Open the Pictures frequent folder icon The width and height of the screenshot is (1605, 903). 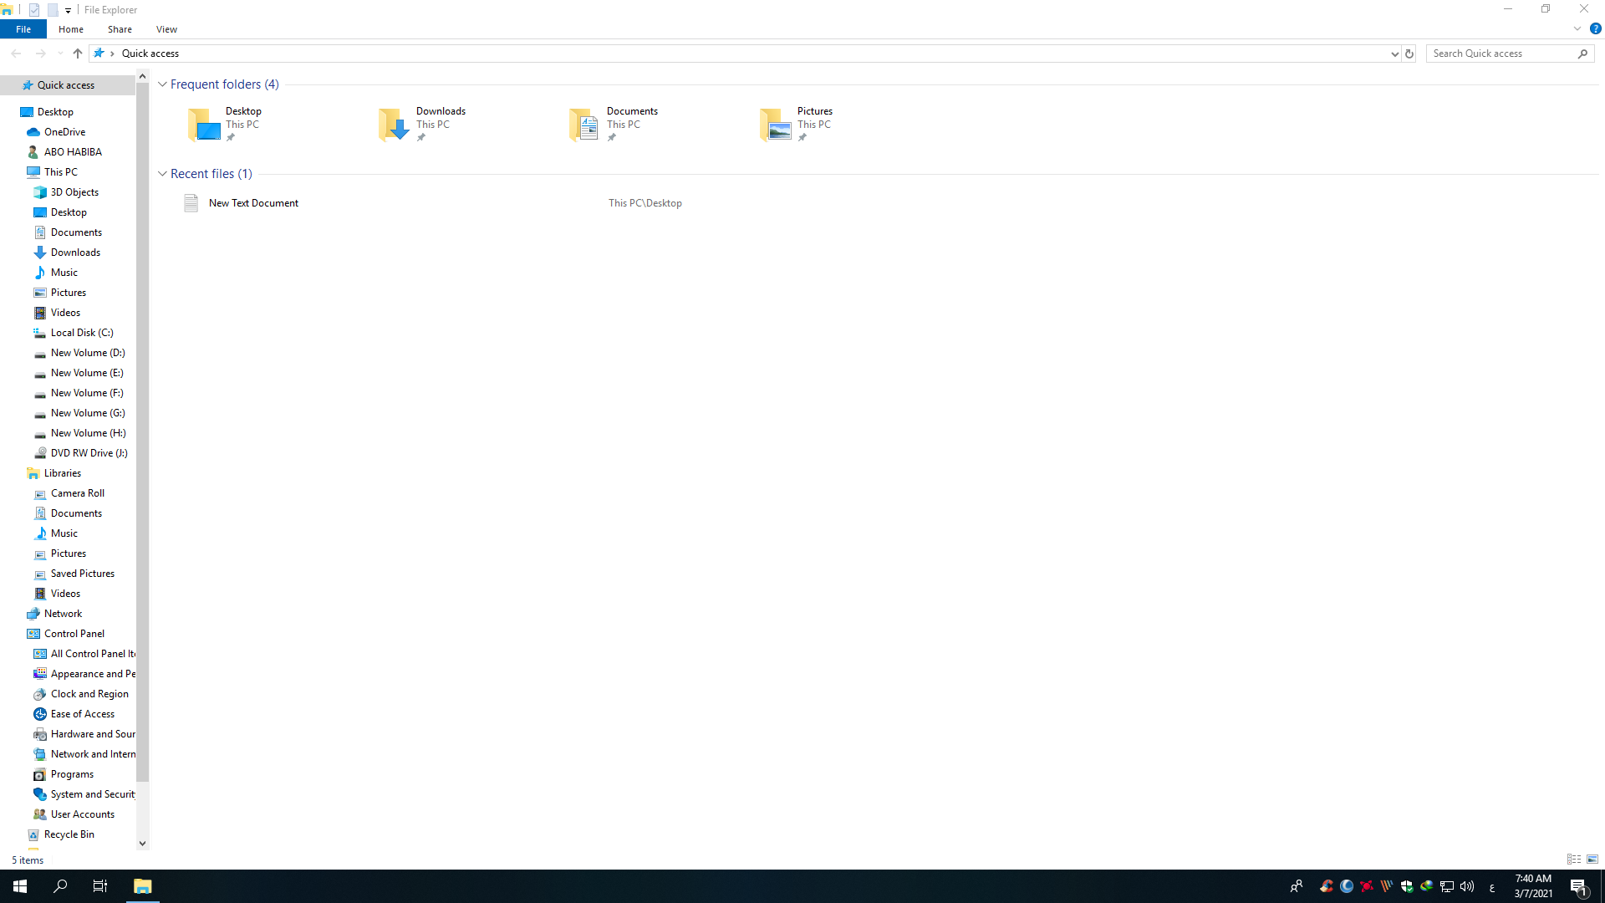[x=776, y=125]
